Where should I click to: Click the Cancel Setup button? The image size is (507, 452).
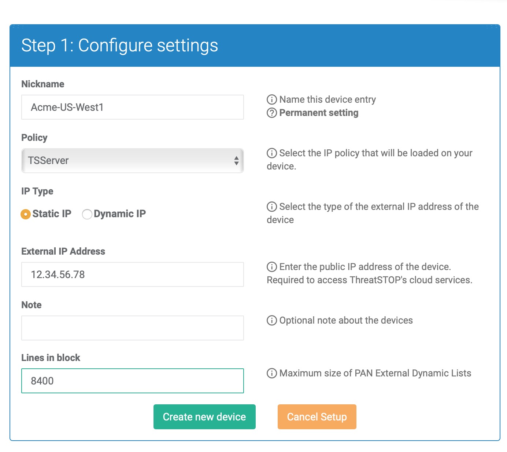point(317,417)
